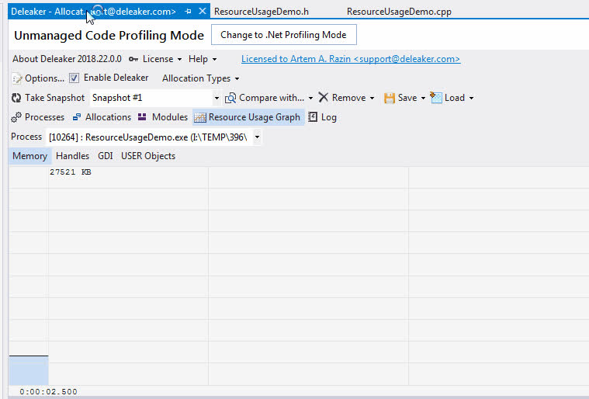
Task: Click the Load label
Action: coord(455,98)
